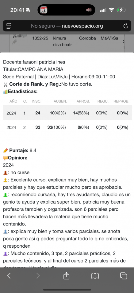The image size is (134, 293).
Task: Select the 2024 course 1 statistics row
Action: (x=67, y=113)
